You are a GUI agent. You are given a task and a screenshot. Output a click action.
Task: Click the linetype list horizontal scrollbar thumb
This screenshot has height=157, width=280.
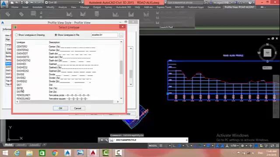point(66,102)
